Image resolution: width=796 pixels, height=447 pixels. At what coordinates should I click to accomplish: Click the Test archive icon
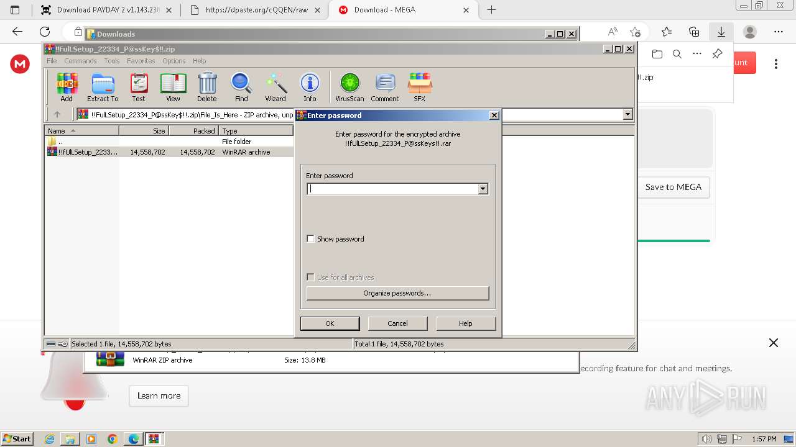point(139,87)
